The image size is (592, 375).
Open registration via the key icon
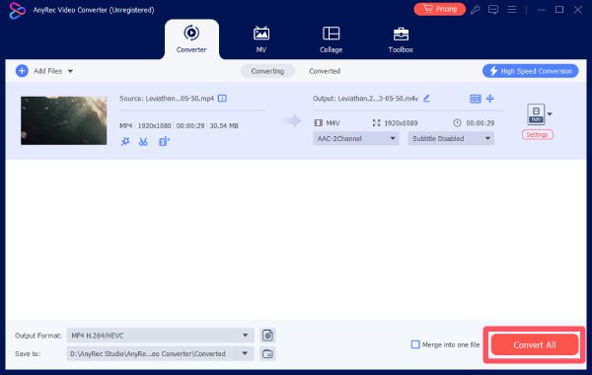point(475,10)
